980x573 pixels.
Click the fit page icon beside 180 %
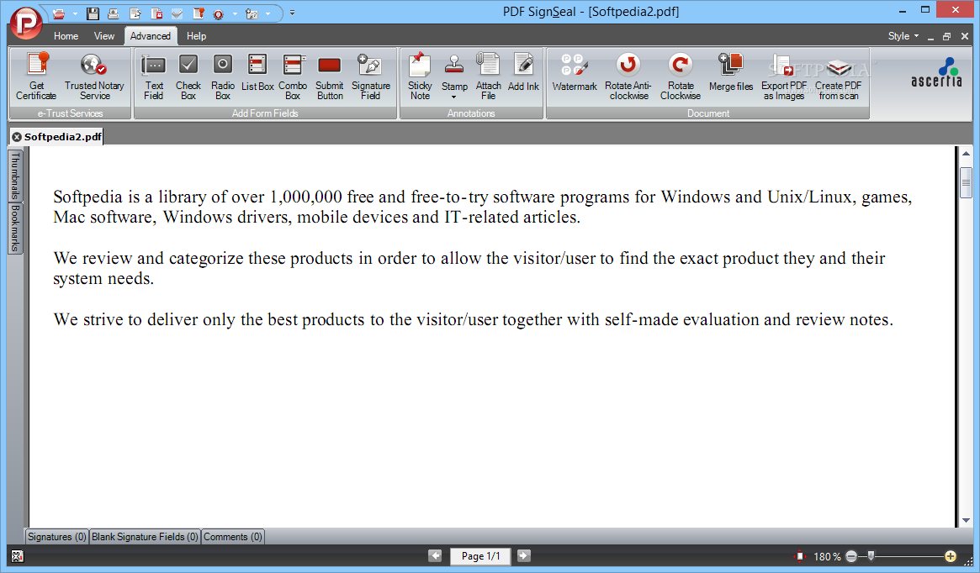coord(799,556)
